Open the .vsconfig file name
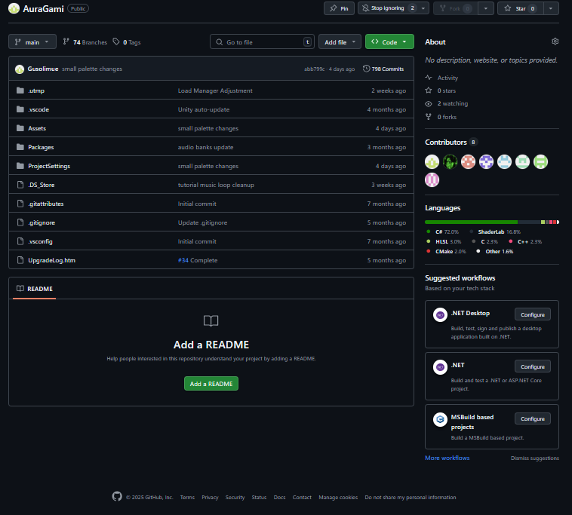The image size is (572, 515). pos(40,241)
